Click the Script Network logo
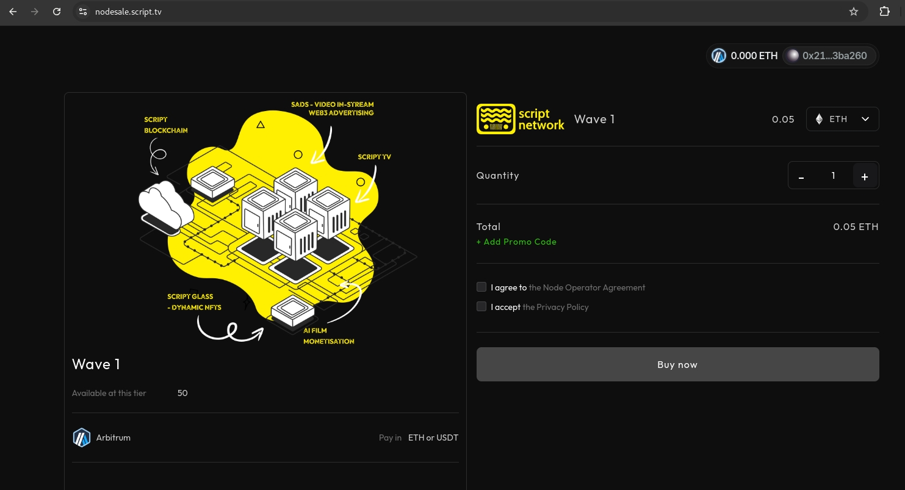This screenshot has width=905, height=490. click(521, 119)
